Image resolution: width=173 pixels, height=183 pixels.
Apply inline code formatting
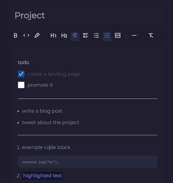click(26, 35)
